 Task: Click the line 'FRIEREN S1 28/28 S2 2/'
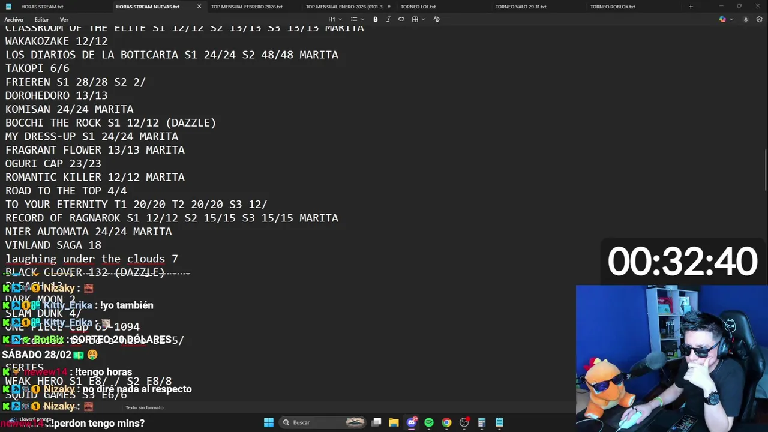coord(76,82)
